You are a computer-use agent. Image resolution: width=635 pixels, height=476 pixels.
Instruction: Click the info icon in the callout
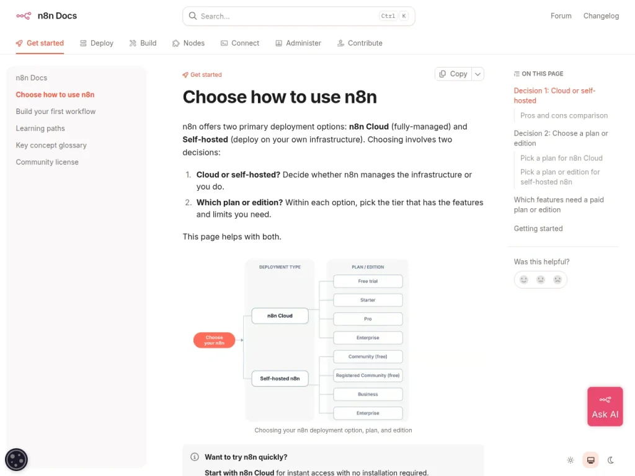point(194,457)
